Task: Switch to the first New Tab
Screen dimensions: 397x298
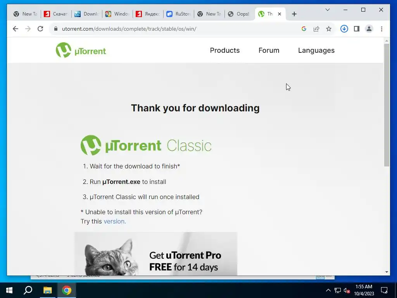Action: (x=25, y=14)
